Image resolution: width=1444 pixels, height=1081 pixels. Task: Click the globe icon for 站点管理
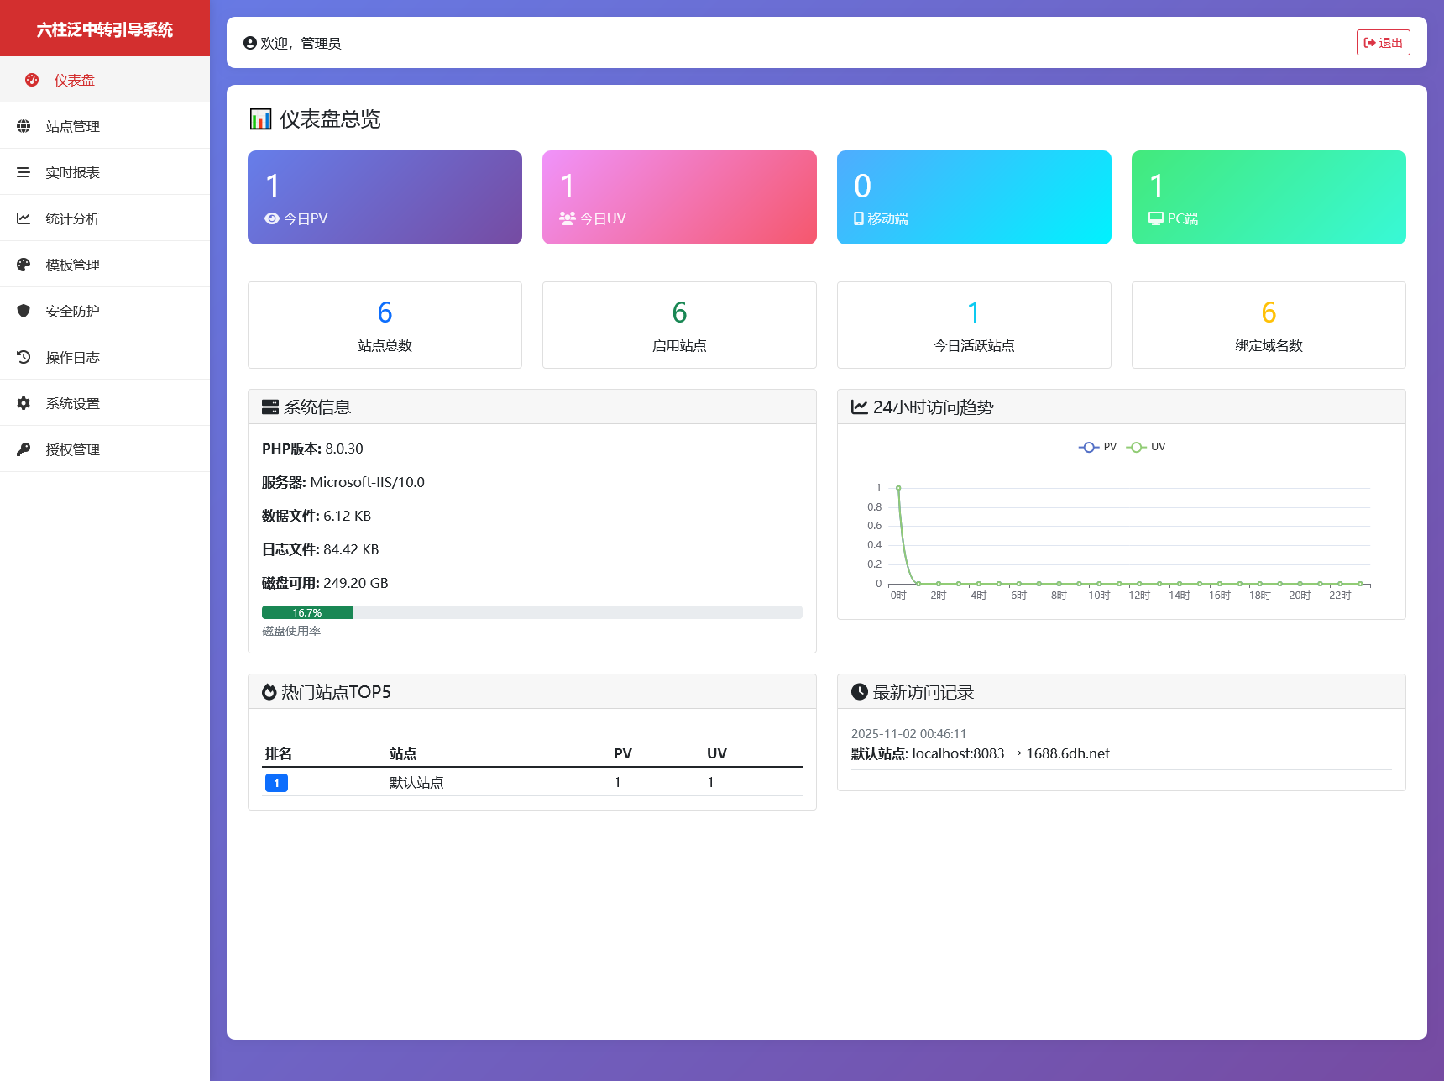[x=24, y=126]
